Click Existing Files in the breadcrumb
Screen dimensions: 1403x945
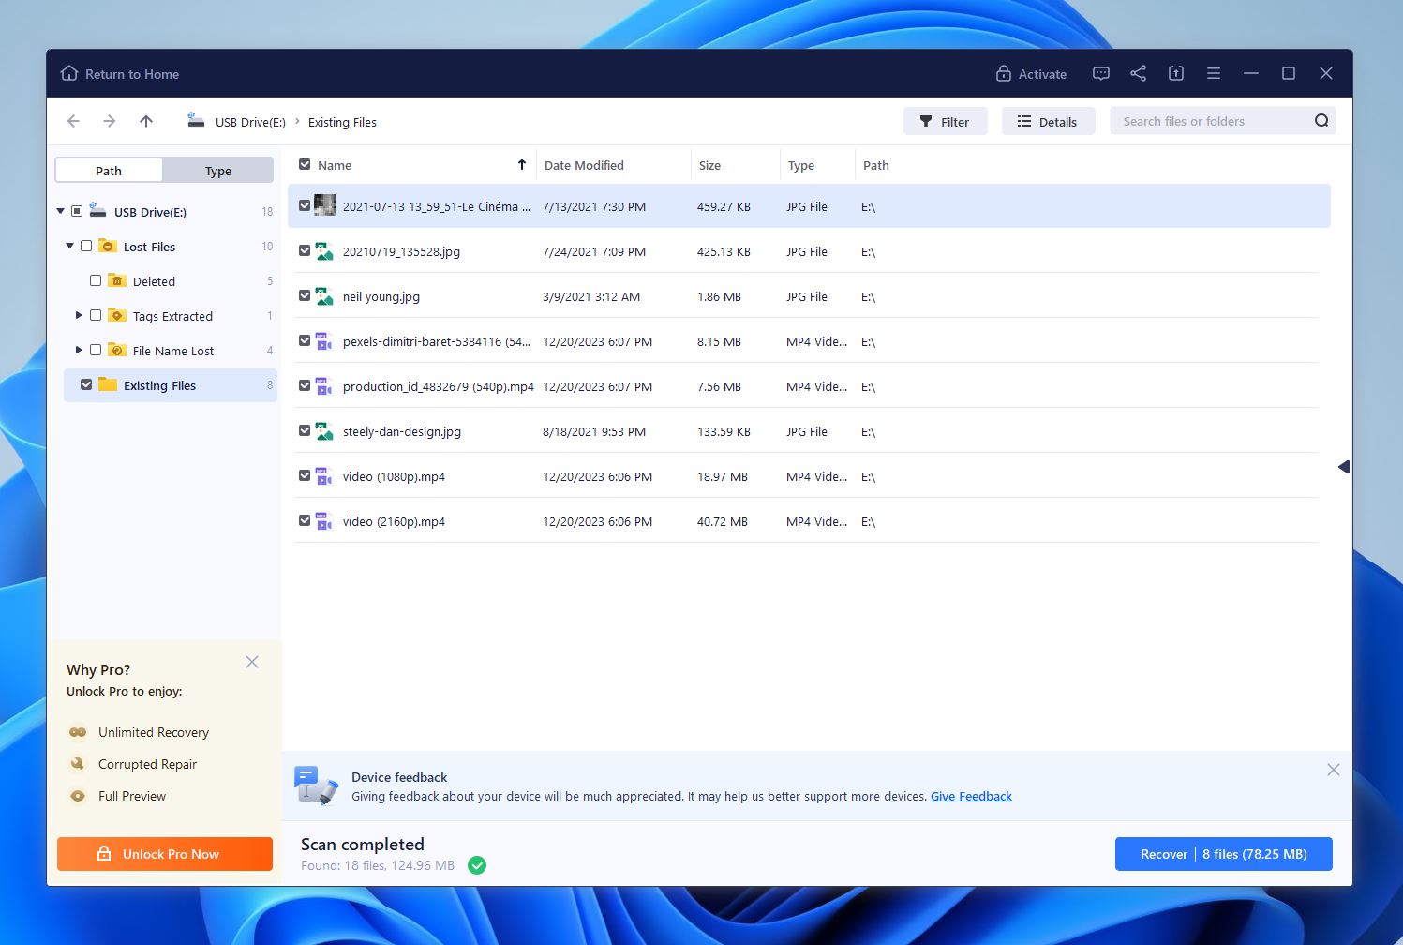pyautogui.click(x=342, y=122)
